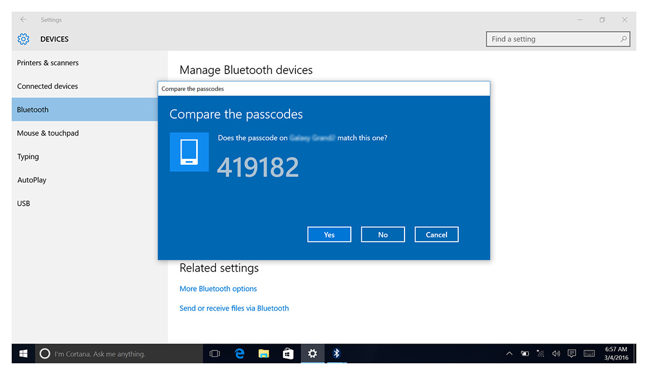Open AutoPlay settings page
This screenshot has height=375, width=648.
tap(85, 180)
